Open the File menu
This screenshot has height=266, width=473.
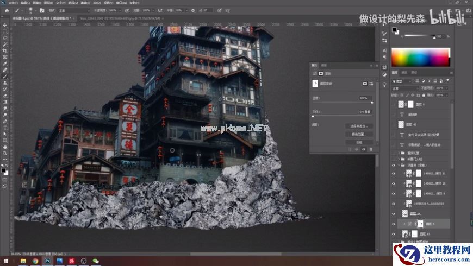(x=13, y=3)
